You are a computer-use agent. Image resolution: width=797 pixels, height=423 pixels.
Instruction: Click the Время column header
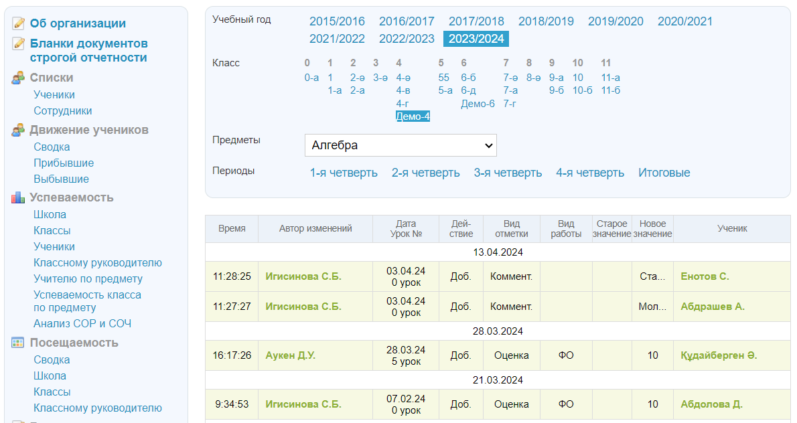[232, 228]
